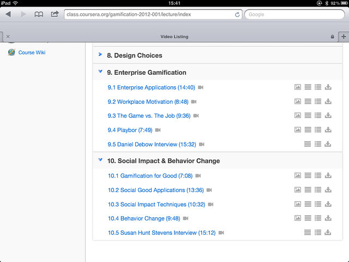Download video for 10.3 Social Impact Techniques
Image resolution: width=349 pixels, height=262 pixels.
328,204
